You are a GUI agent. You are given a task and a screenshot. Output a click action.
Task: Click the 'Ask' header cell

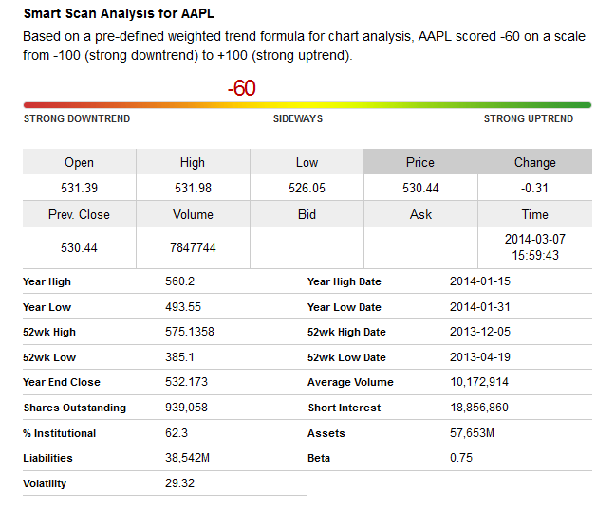(420, 214)
